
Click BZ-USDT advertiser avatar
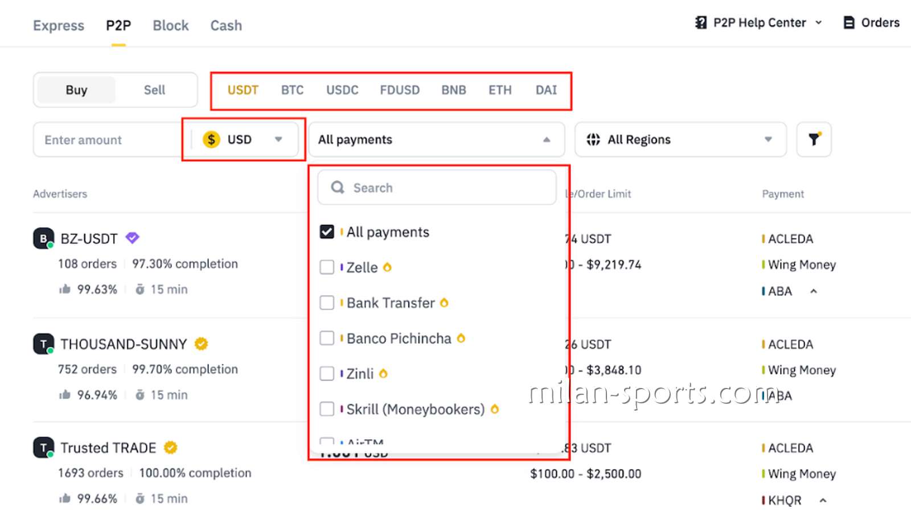coord(43,238)
